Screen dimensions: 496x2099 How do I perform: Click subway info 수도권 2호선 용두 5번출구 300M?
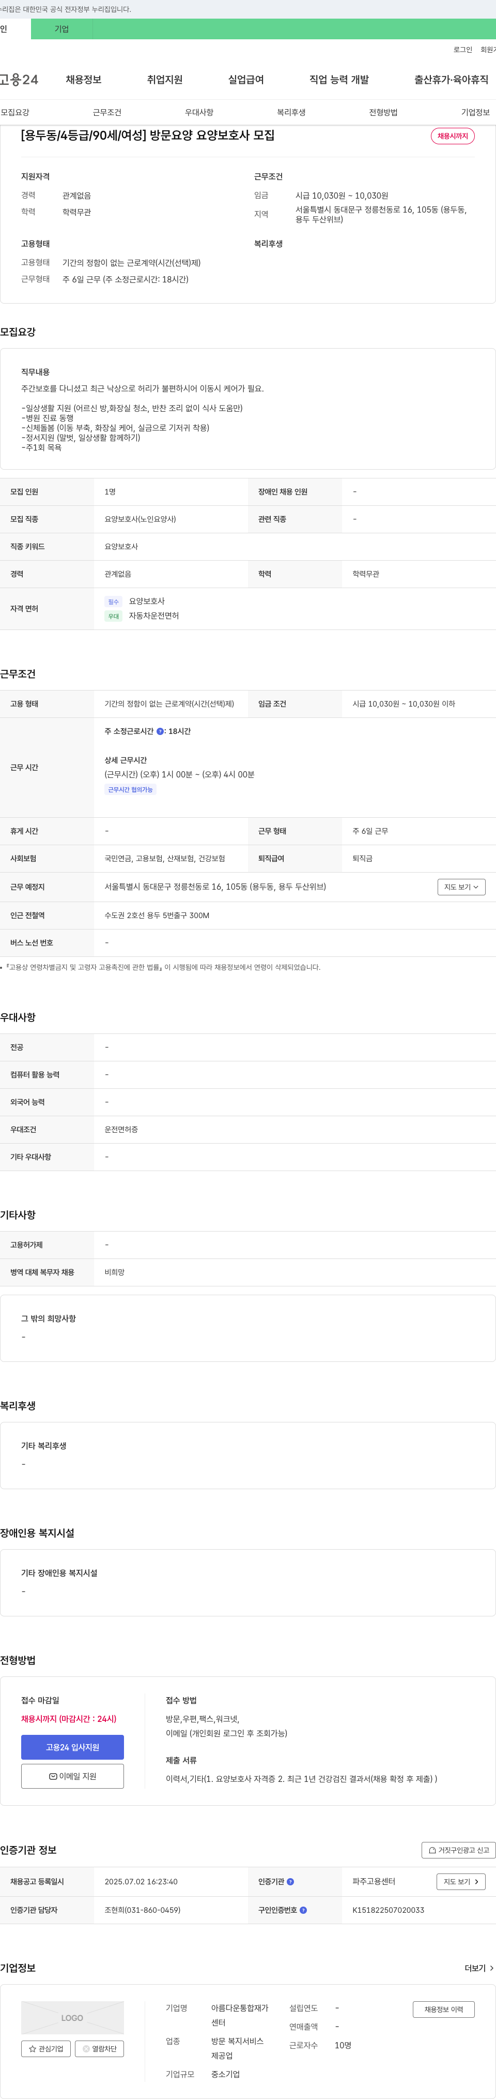157,915
